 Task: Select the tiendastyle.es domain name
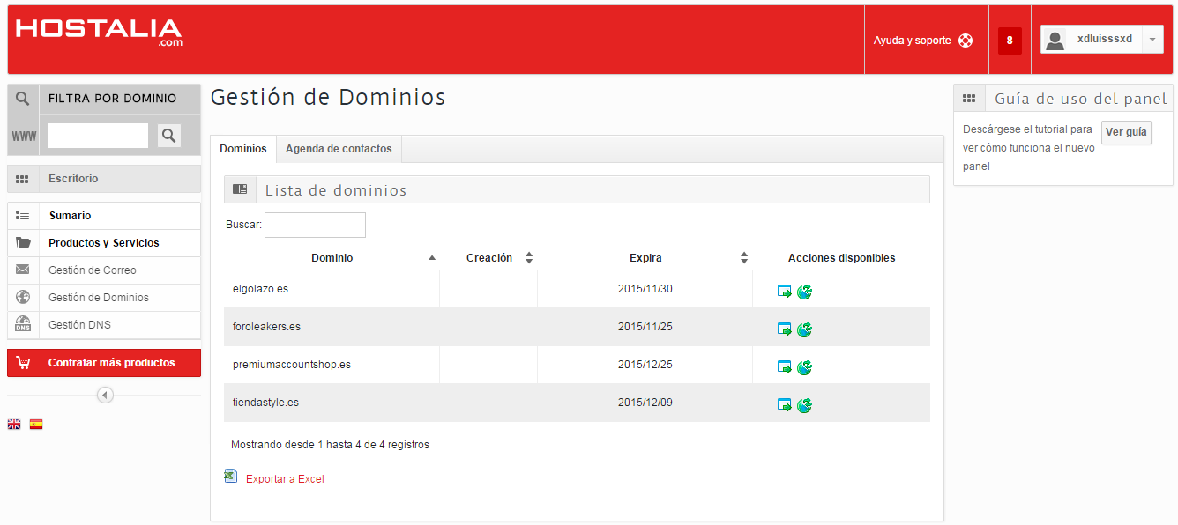[265, 403]
